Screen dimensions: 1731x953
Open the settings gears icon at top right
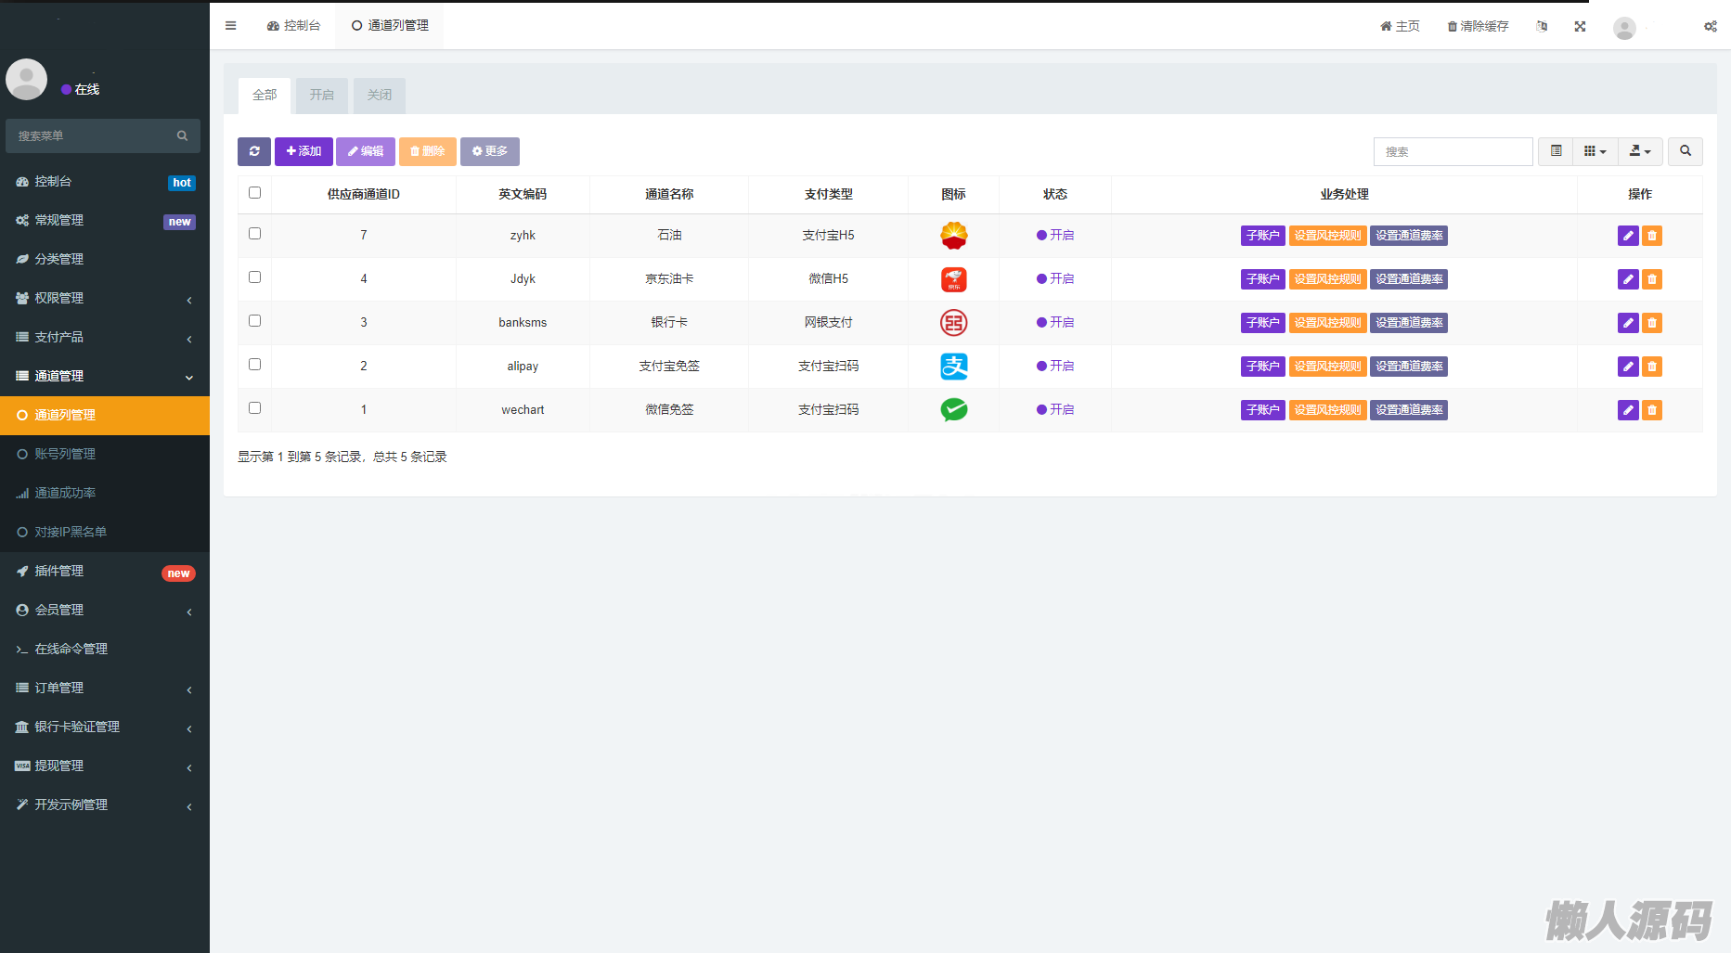(1710, 26)
